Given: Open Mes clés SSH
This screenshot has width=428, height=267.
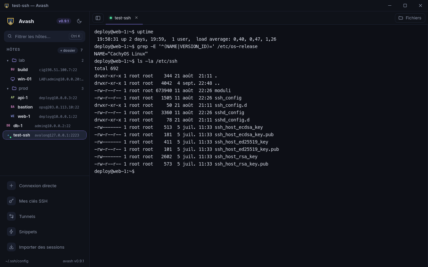Looking at the screenshot, I should tap(44, 201).
